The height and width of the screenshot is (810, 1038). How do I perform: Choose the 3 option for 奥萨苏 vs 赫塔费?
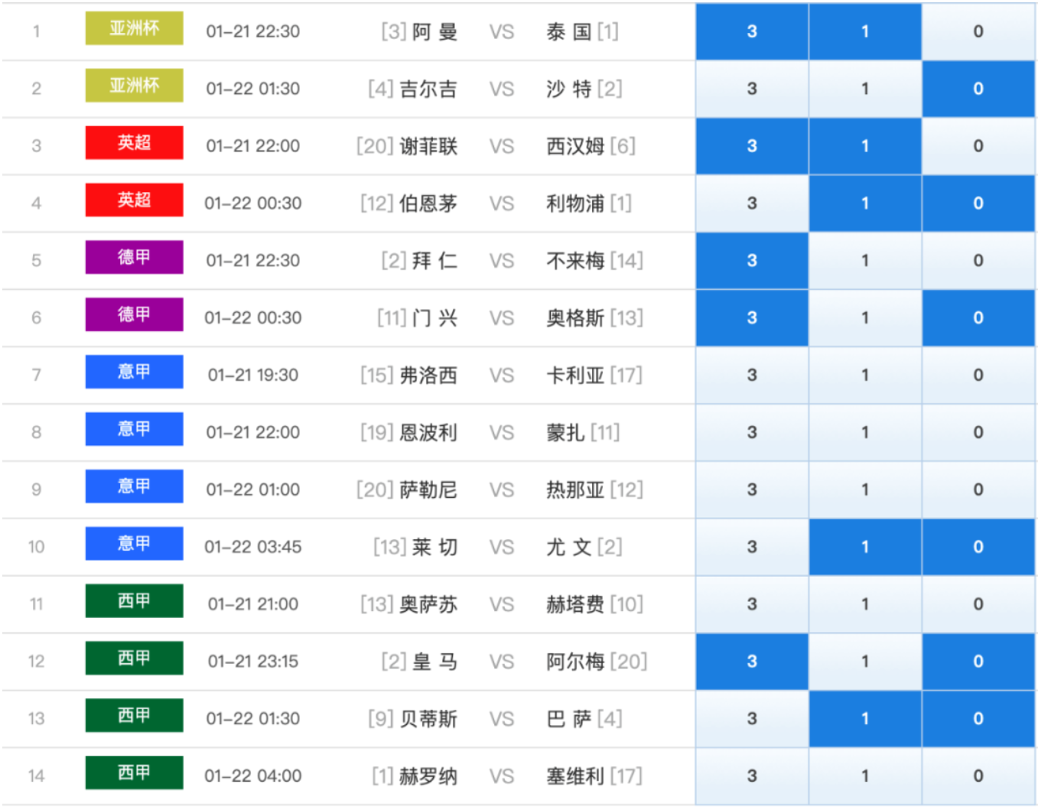point(752,605)
